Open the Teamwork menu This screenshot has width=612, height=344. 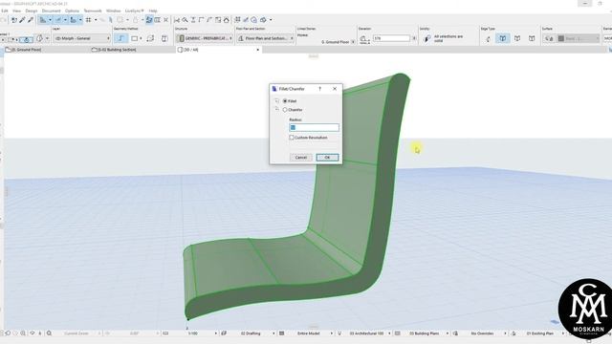tap(93, 11)
